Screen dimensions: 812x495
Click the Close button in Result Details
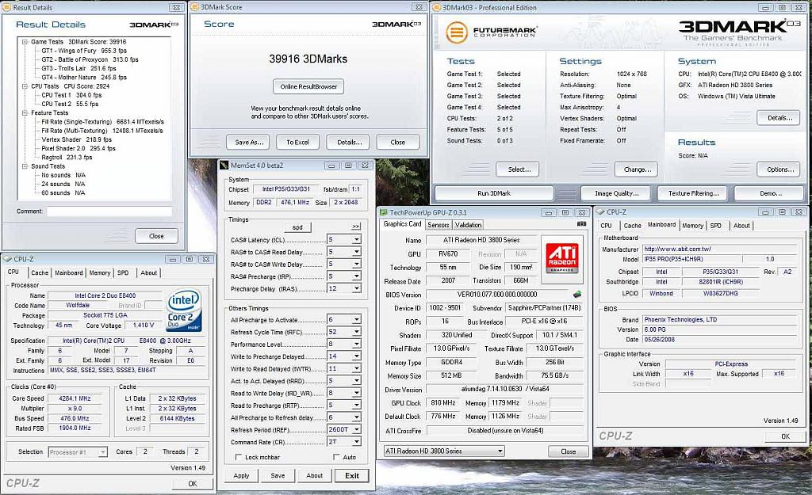[x=156, y=236]
